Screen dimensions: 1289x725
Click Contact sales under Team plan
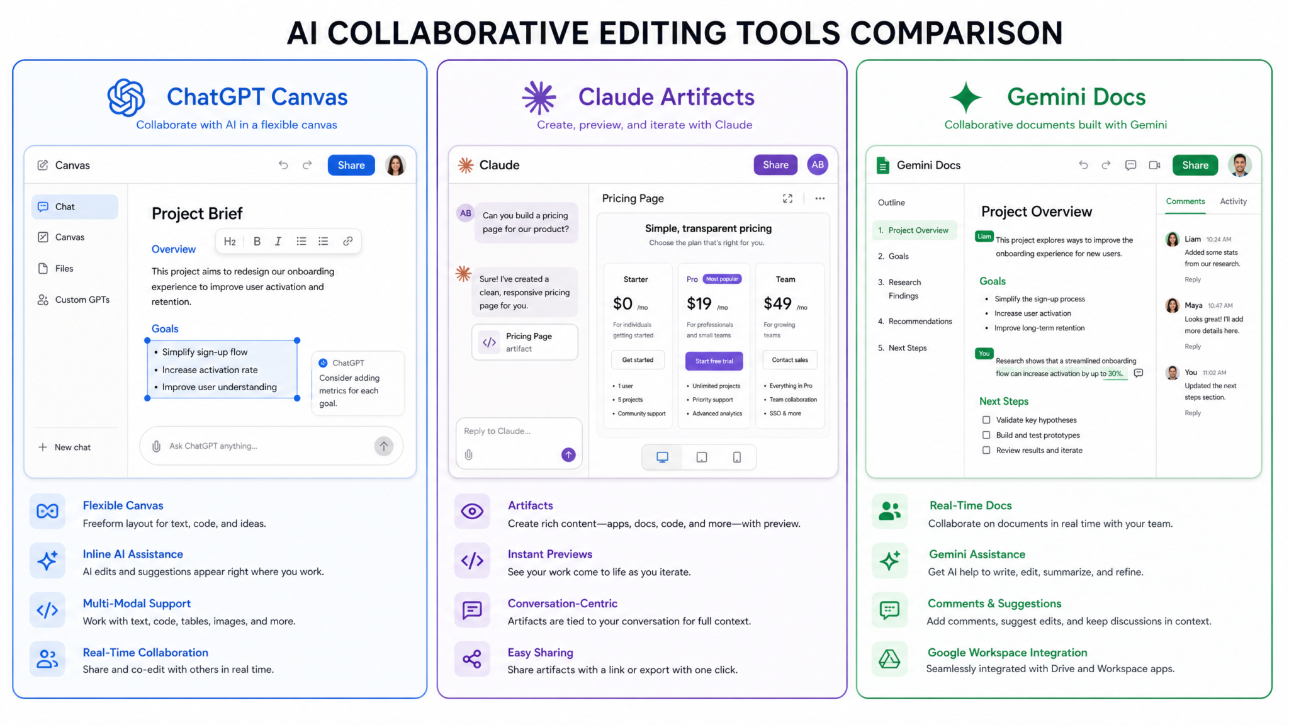point(790,360)
